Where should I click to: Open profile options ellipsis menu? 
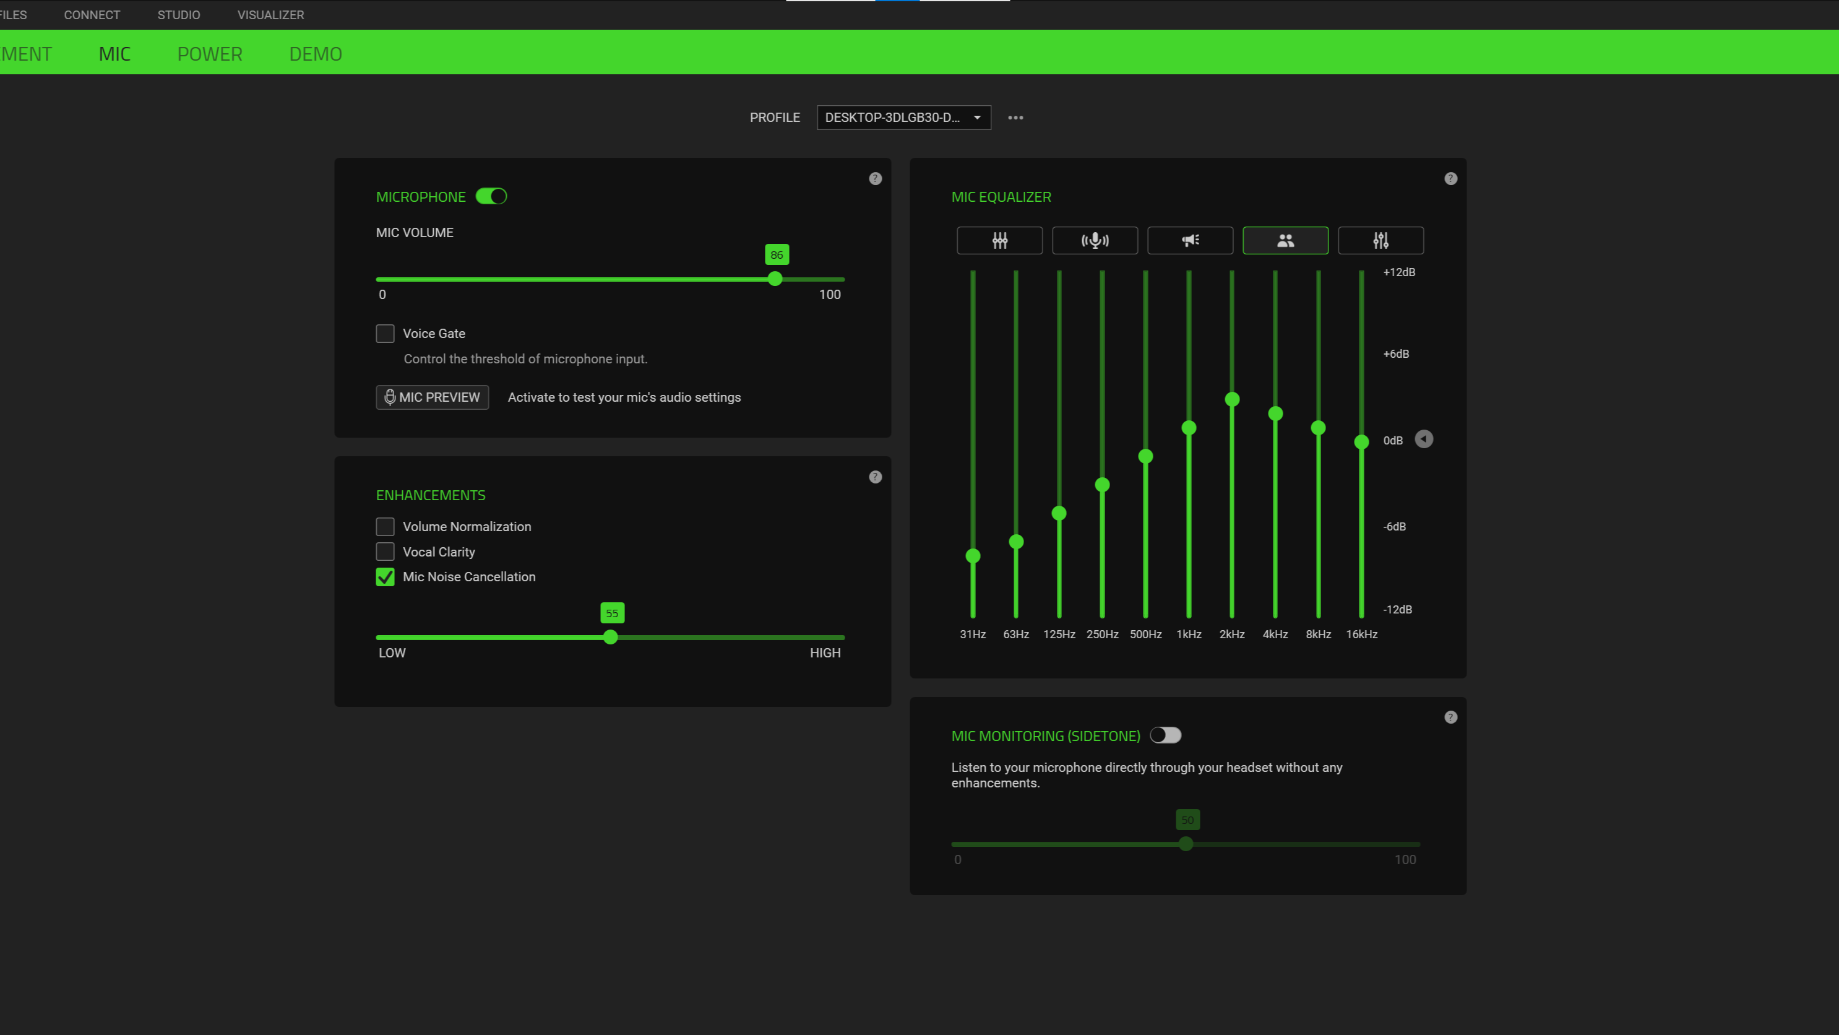[x=1015, y=118]
